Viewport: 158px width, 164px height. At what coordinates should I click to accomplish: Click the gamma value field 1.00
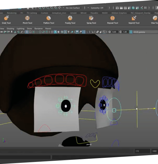point(125,32)
